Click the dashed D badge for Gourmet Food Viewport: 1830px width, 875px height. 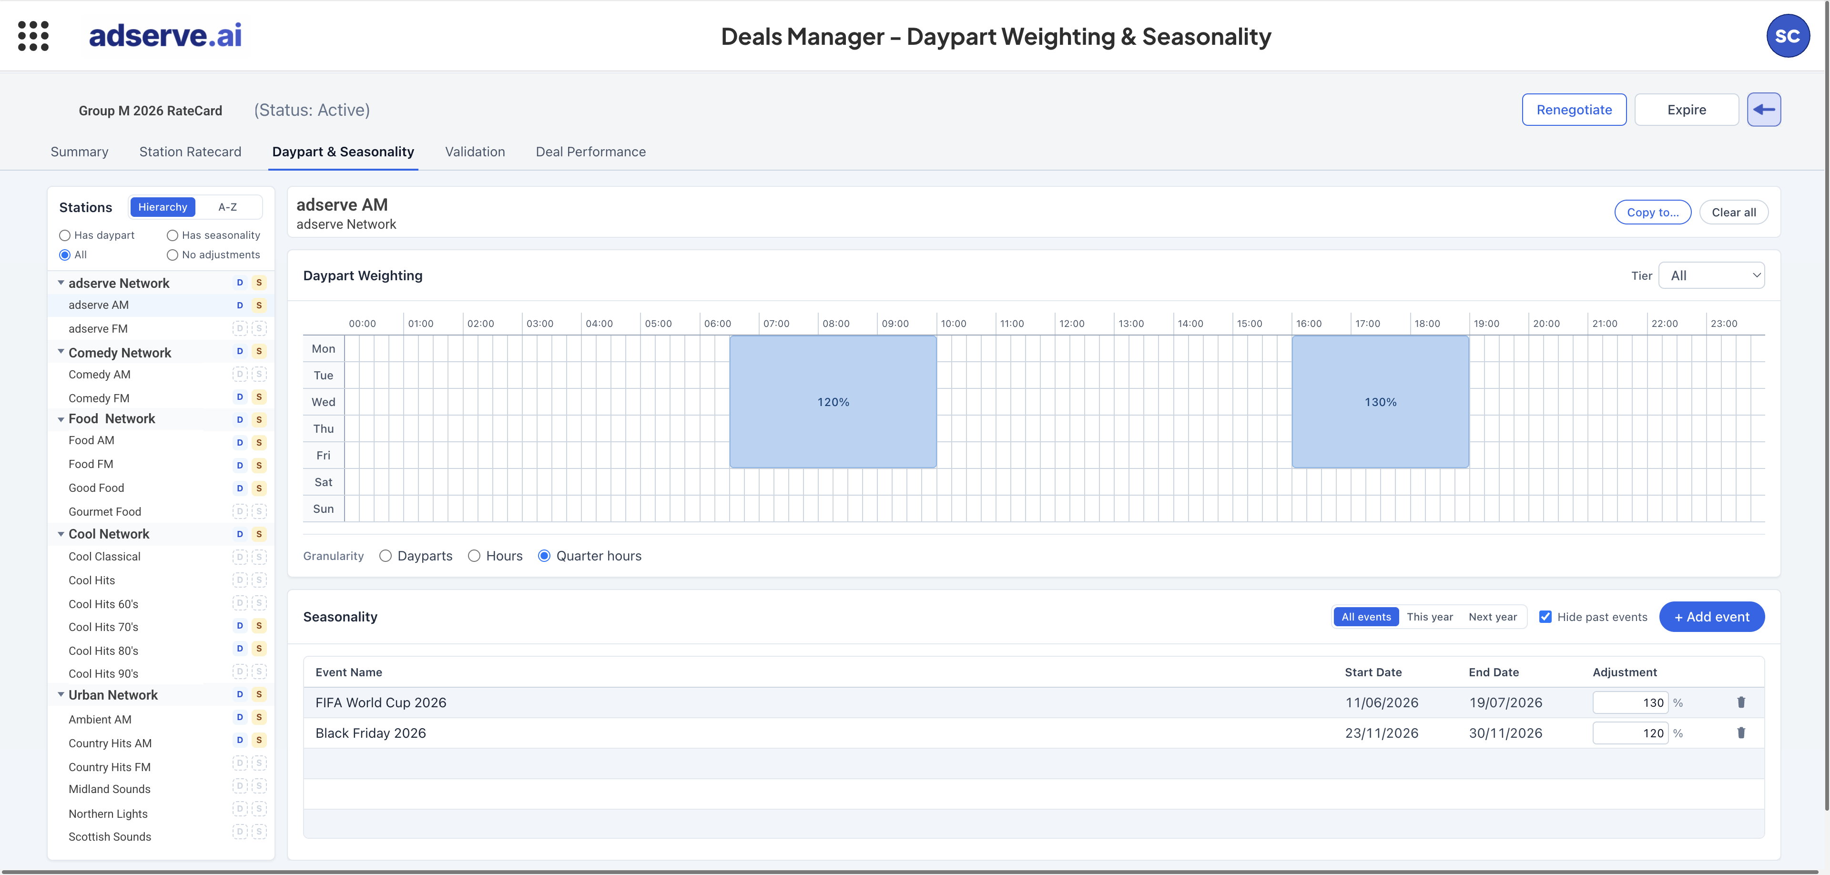(240, 510)
